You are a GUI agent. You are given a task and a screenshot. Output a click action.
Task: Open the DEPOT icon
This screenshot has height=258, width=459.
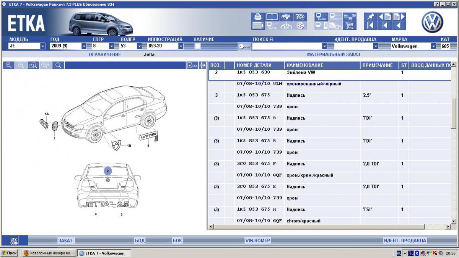click(335, 17)
